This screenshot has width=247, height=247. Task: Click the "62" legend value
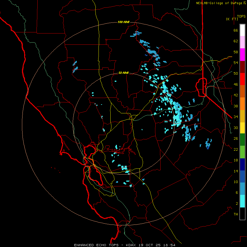coord(236,41)
